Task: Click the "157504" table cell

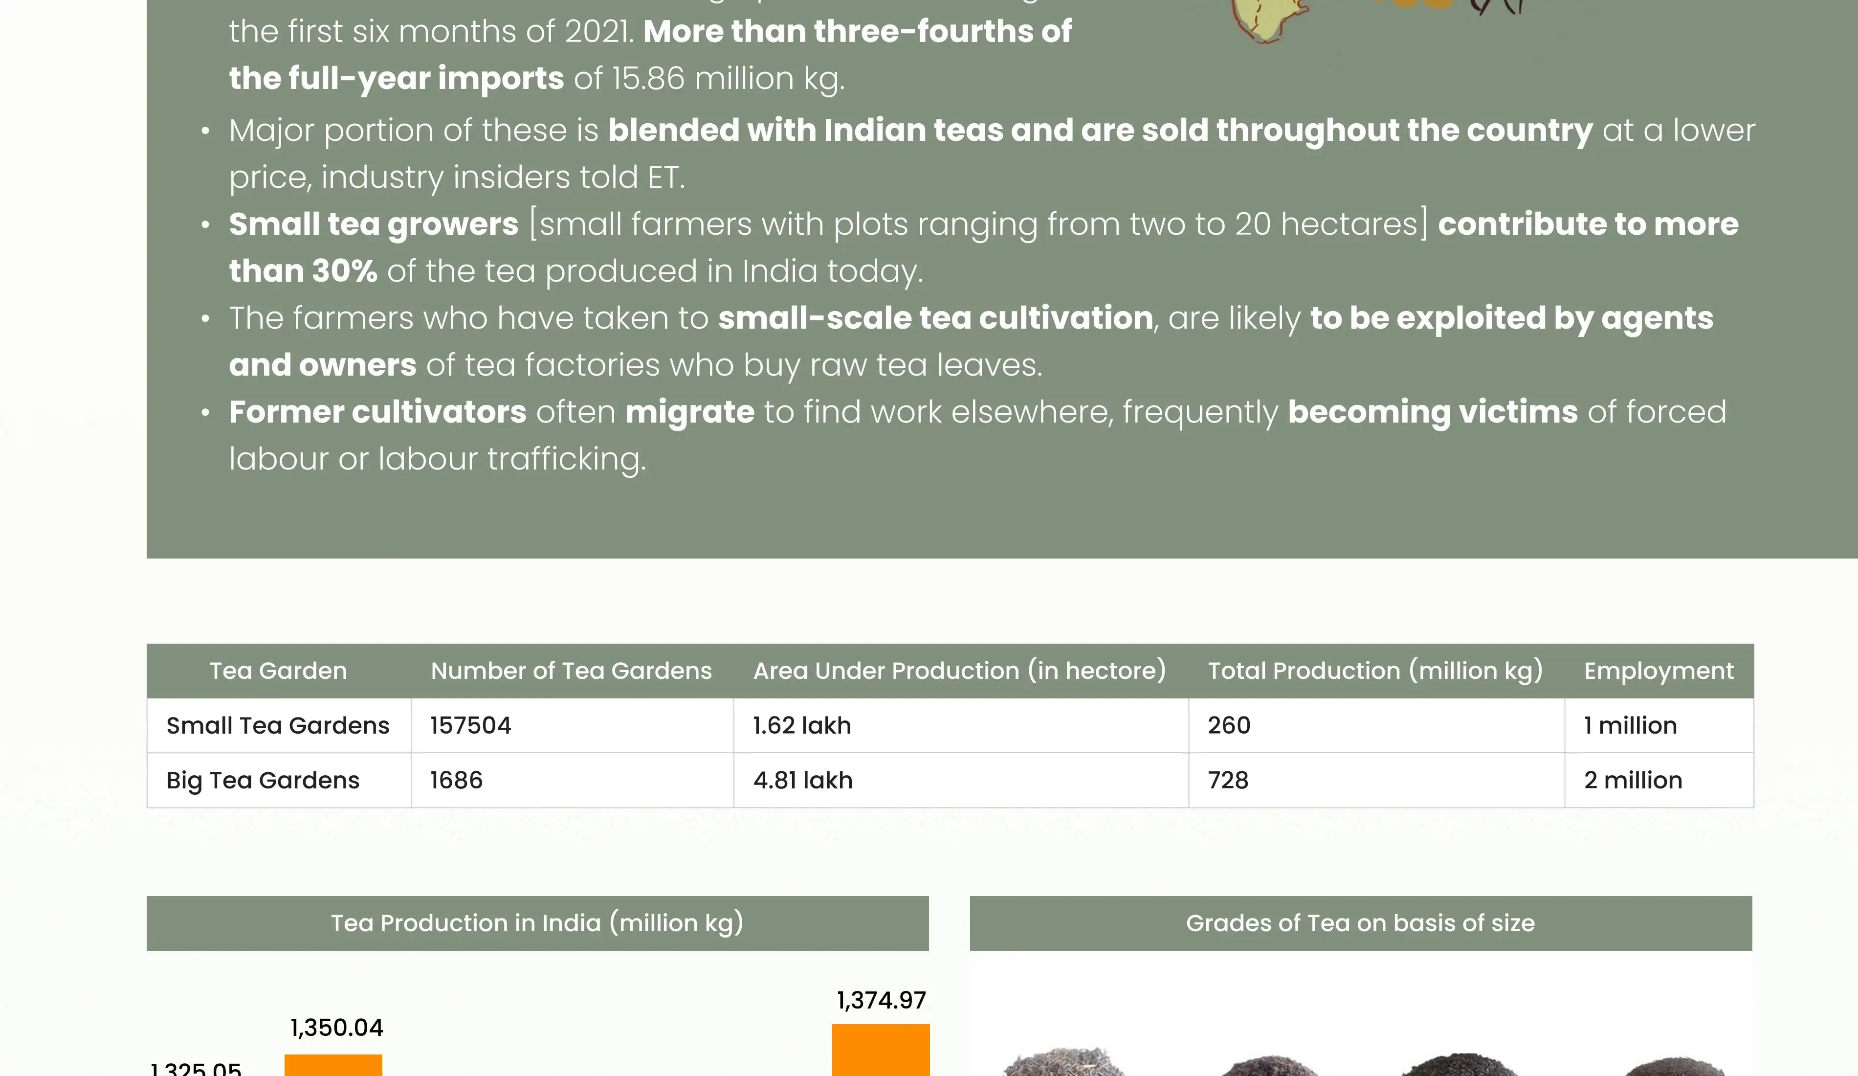Action: point(471,726)
